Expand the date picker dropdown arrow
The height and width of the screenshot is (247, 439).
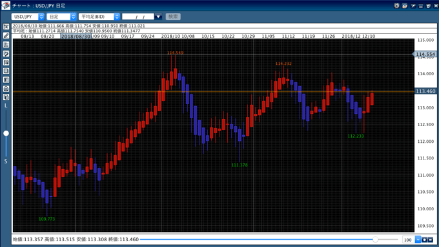point(158,17)
